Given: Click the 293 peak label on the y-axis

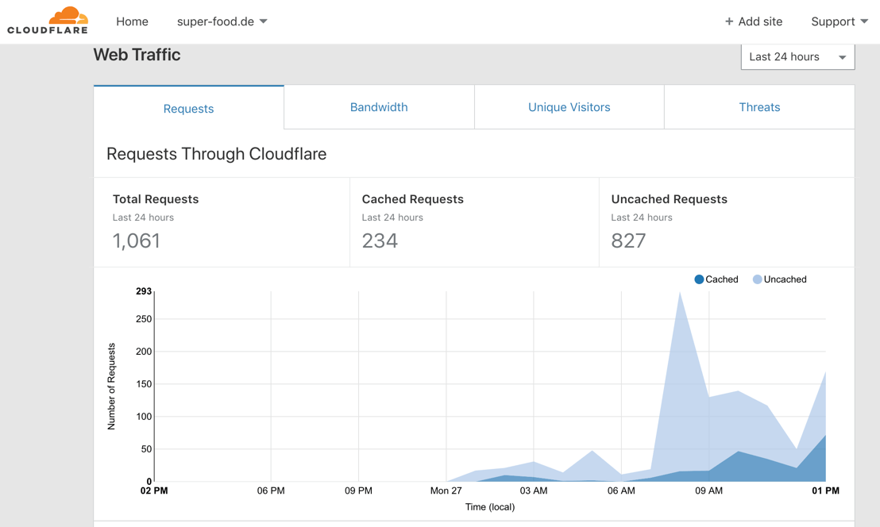Looking at the screenshot, I should [x=143, y=291].
